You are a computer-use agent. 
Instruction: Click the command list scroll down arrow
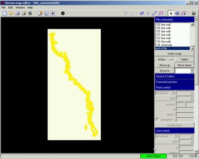[x=192, y=48]
